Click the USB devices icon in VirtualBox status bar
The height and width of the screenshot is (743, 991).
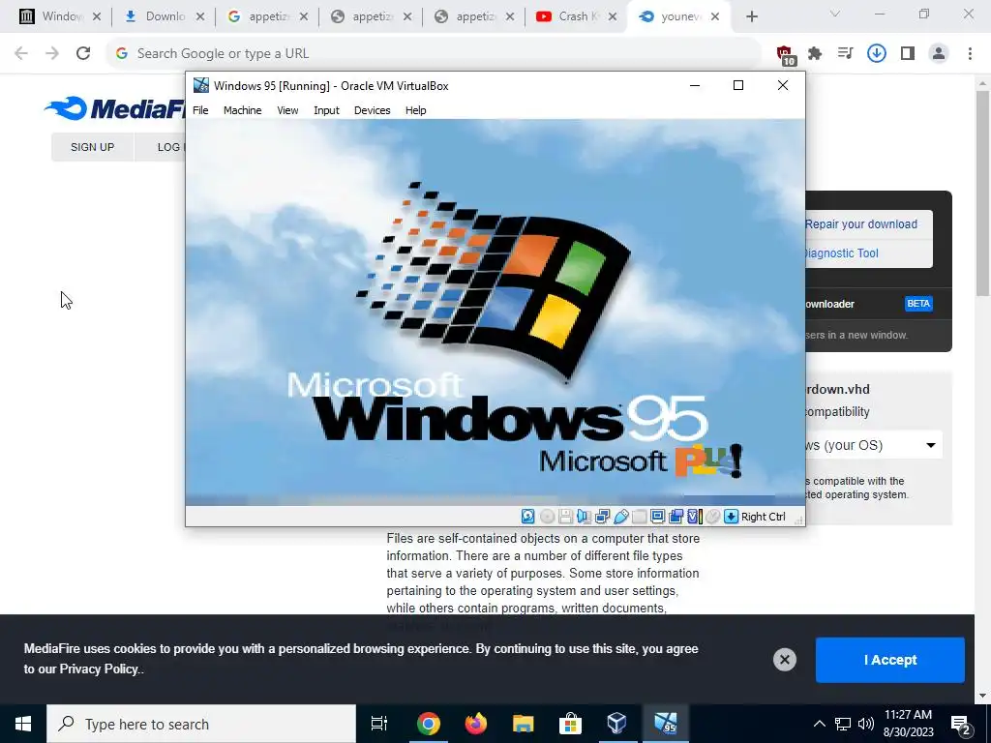pyautogui.click(x=620, y=517)
